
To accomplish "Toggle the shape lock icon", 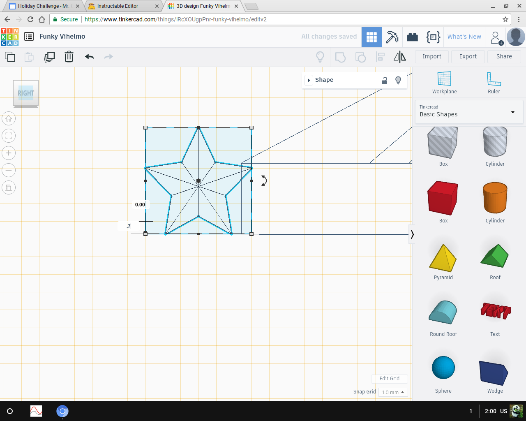I will pos(384,80).
